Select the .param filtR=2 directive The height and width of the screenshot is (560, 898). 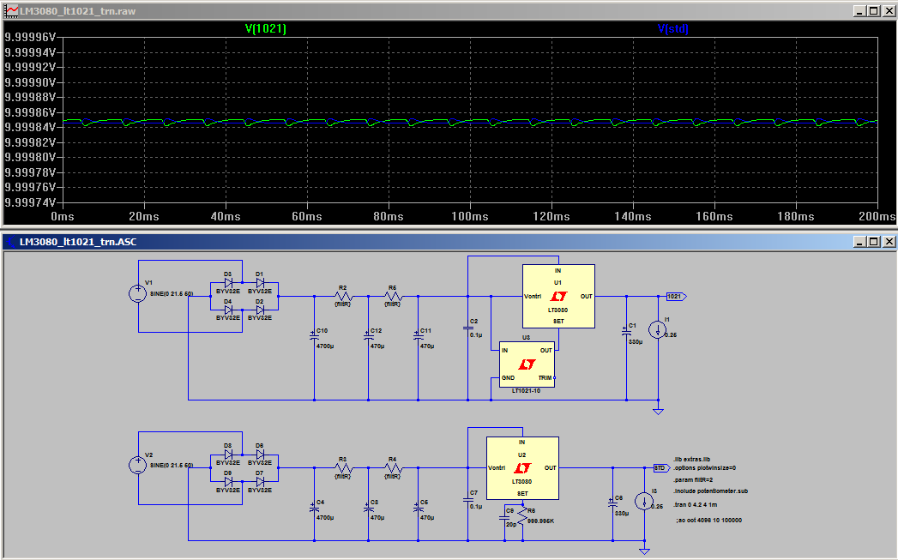click(694, 480)
